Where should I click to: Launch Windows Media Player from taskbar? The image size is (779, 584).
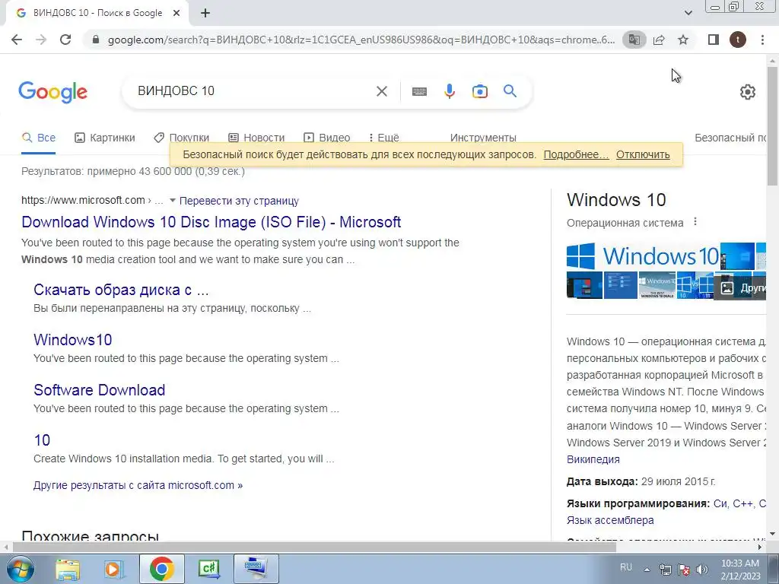[x=113, y=569]
